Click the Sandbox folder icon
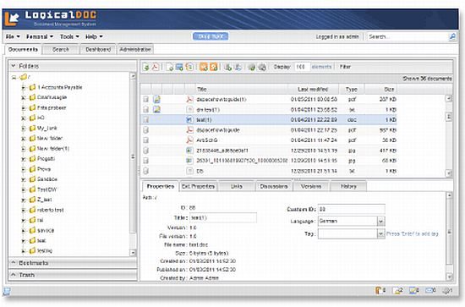This screenshot has height=307, width=465. pyautogui.click(x=32, y=179)
